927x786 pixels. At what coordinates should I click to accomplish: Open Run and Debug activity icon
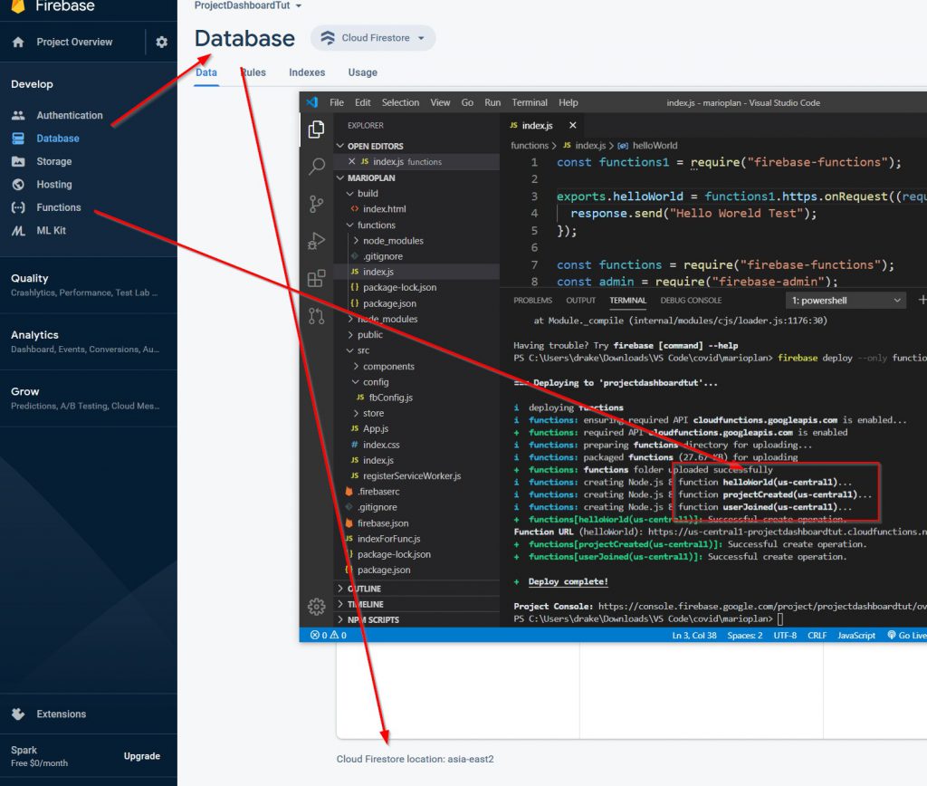coord(316,241)
